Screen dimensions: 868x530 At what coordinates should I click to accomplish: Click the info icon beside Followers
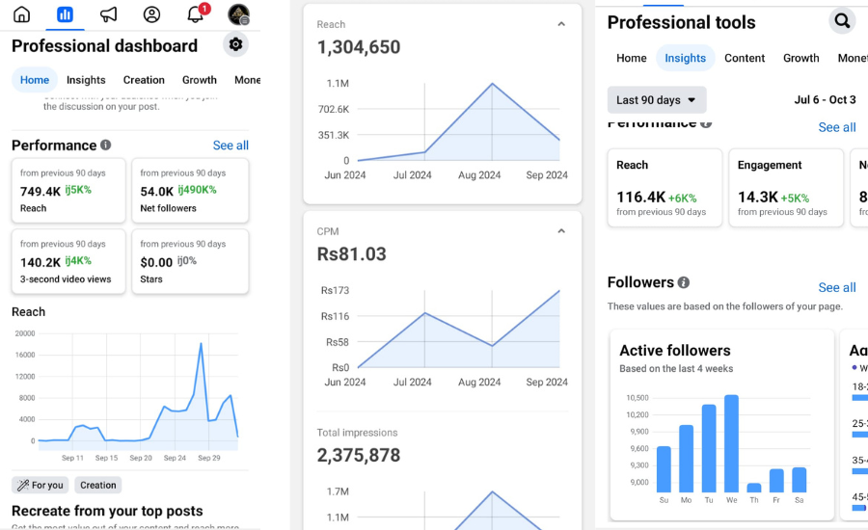[684, 282]
